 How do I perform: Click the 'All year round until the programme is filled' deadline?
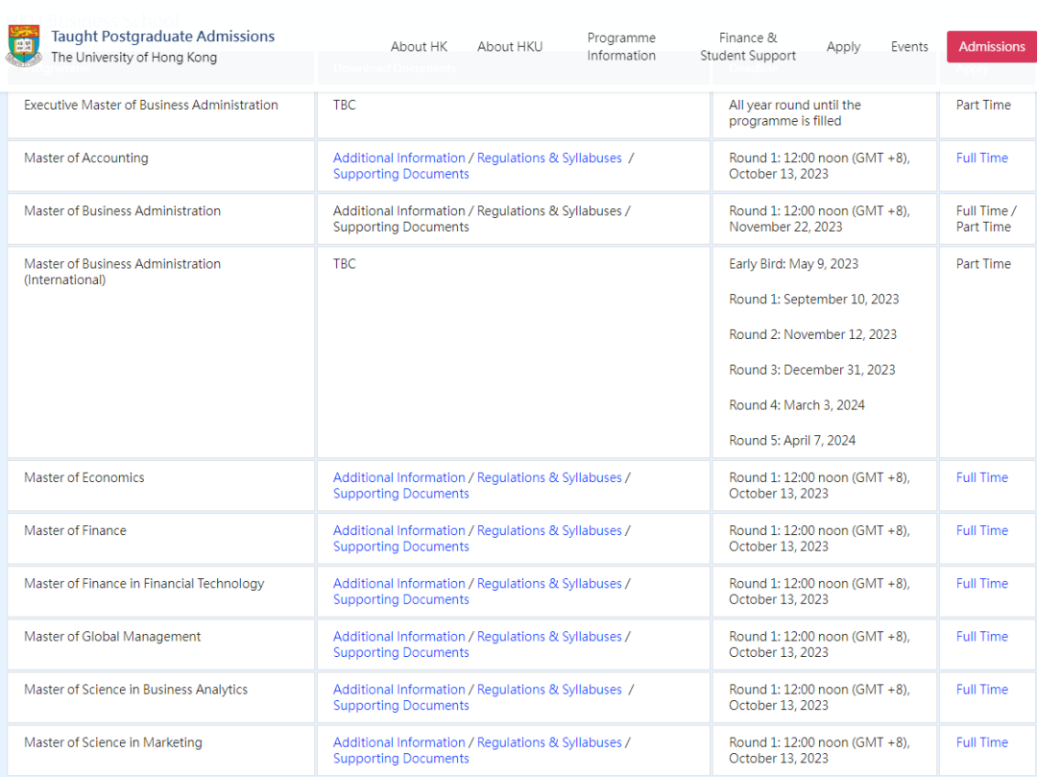pos(795,113)
